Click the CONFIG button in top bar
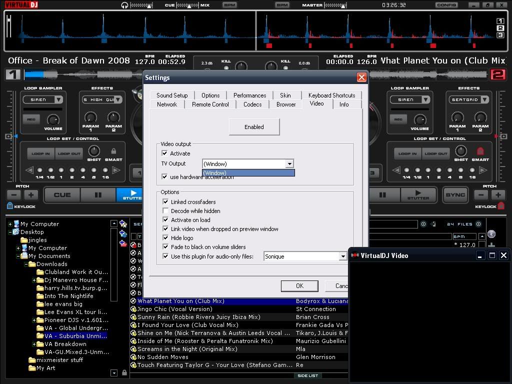 pyautogui.click(x=446, y=5)
